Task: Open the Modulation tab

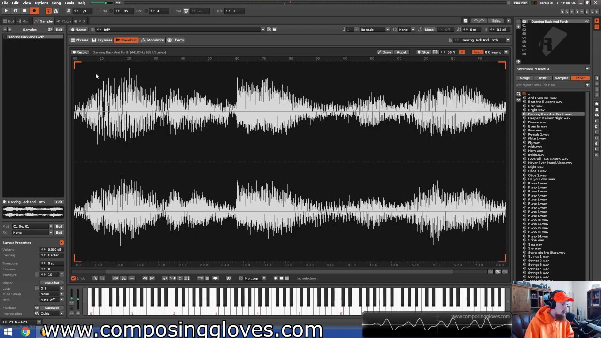Action: [153, 40]
